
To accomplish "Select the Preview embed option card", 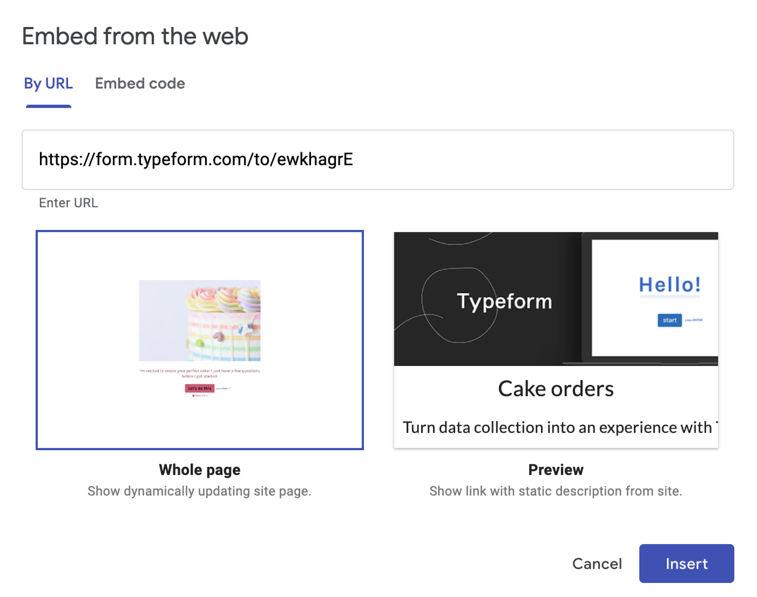I will 556,340.
